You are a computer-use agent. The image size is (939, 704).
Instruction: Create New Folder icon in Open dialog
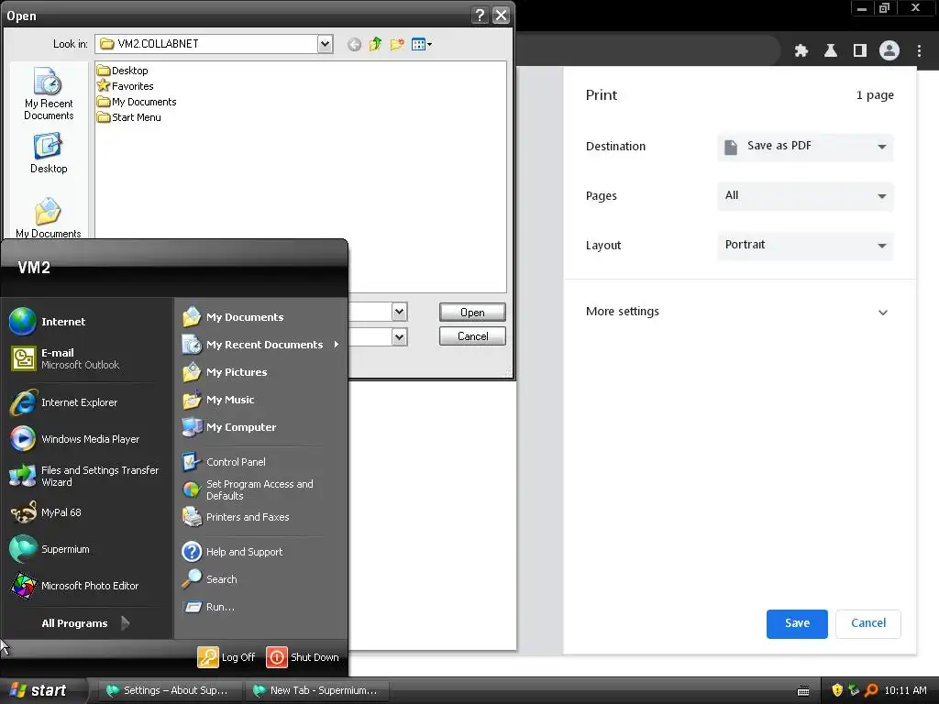click(x=397, y=44)
